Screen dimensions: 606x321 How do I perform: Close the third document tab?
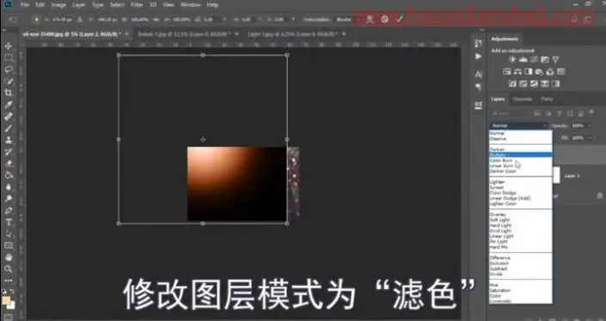(344, 34)
